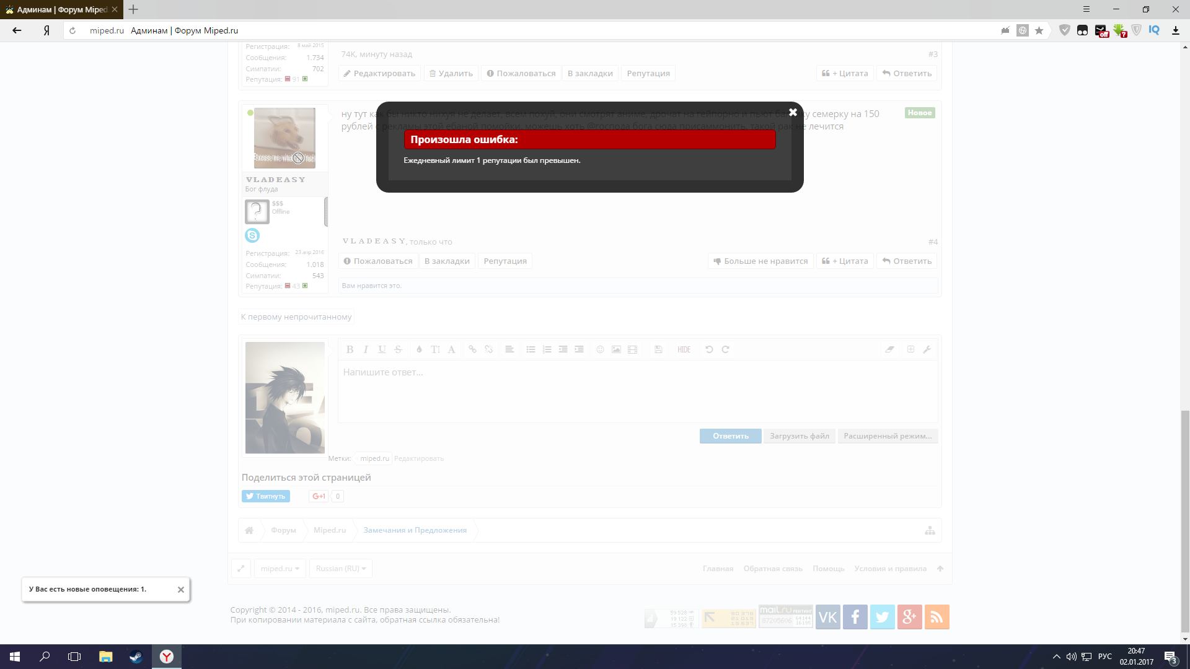Screen dimensions: 1190x669
Task: Click the Твитнуть share button
Action: 266,496
